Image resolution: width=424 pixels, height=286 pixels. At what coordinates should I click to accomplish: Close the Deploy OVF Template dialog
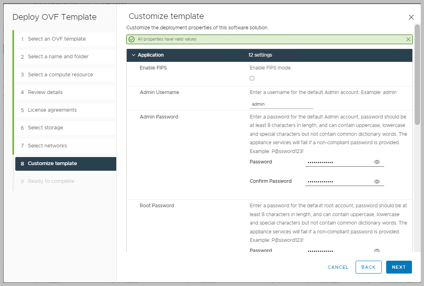(411, 17)
